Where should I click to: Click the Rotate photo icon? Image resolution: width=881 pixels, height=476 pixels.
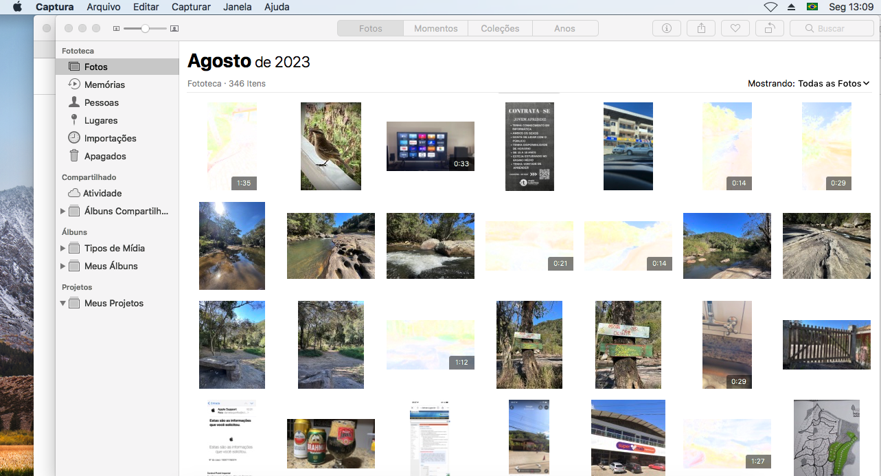coord(769,28)
